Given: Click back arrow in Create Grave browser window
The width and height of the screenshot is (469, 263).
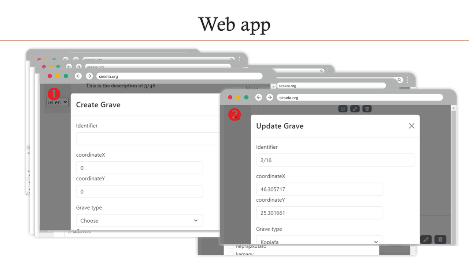Looking at the screenshot, I should 78,76.
